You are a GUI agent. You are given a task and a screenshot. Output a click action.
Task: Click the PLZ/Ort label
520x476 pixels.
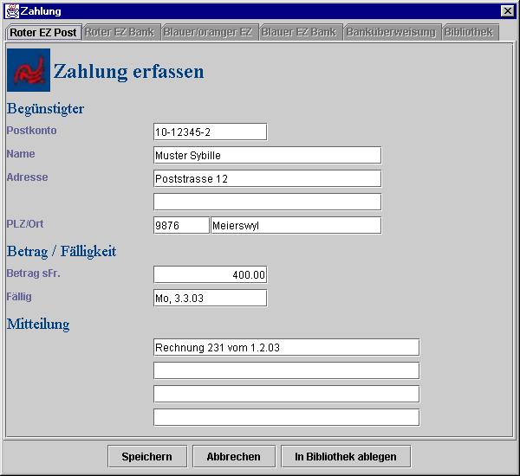click(25, 223)
